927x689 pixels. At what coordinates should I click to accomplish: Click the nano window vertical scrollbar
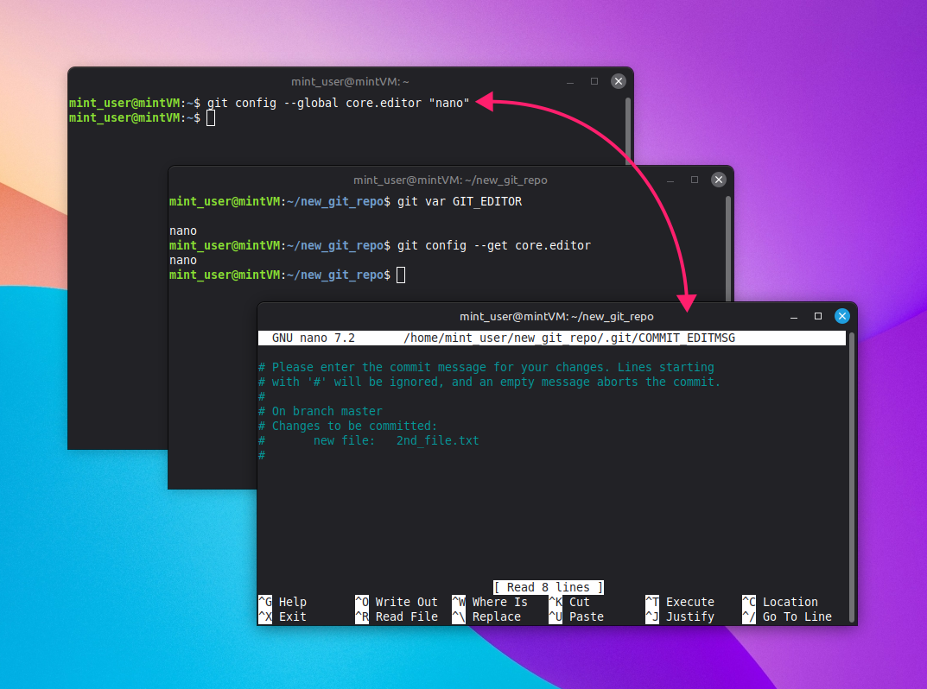pyautogui.click(x=851, y=477)
